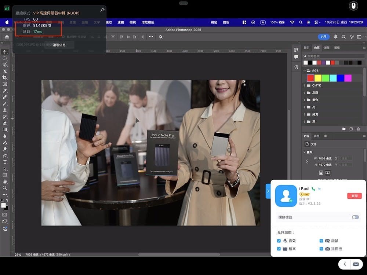Uncheck the 音效 audio access checkbox
The width and height of the screenshot is (367, 275).
pyautogui.click(x=279, y=241)
